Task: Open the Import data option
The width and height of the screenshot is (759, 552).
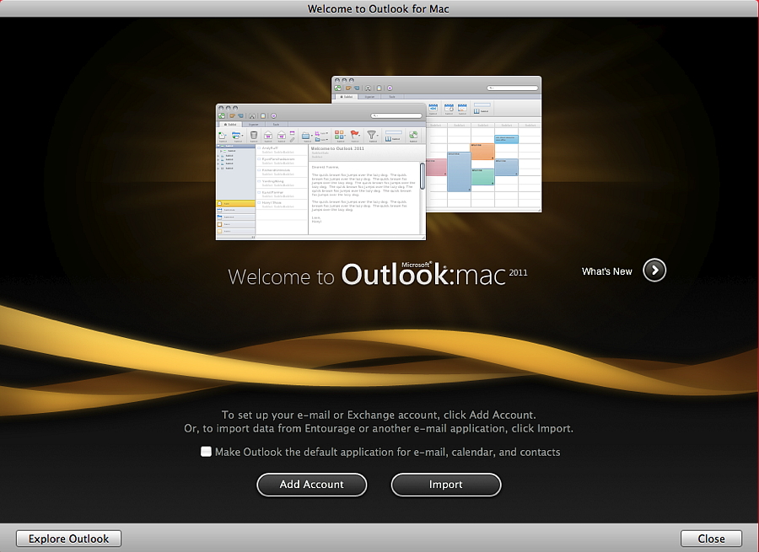Action: click(x=446, y=485)
